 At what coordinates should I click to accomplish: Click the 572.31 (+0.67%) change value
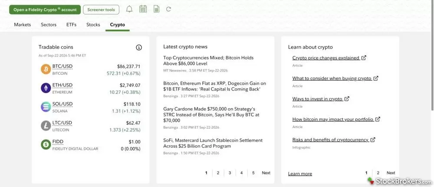(123, 73)
